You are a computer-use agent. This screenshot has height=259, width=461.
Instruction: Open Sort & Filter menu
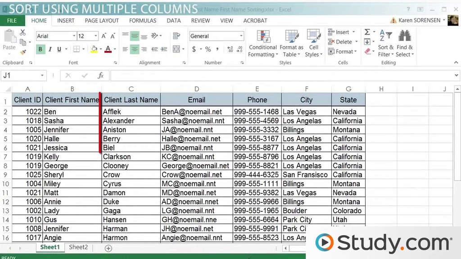385,44
